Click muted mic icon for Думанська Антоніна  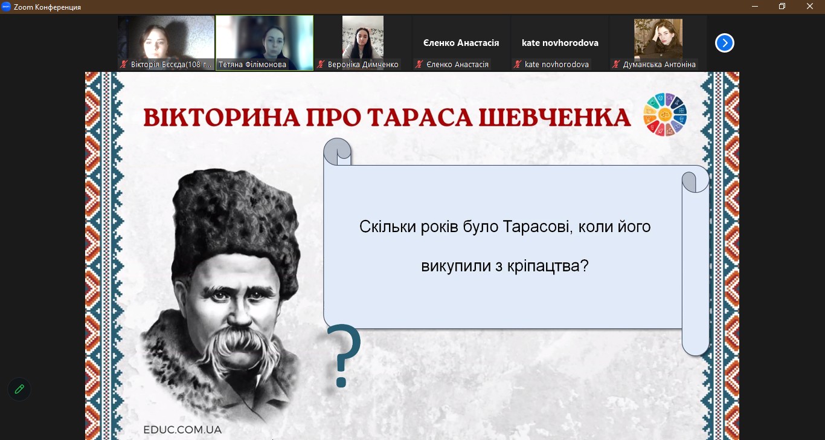[616, 64]
